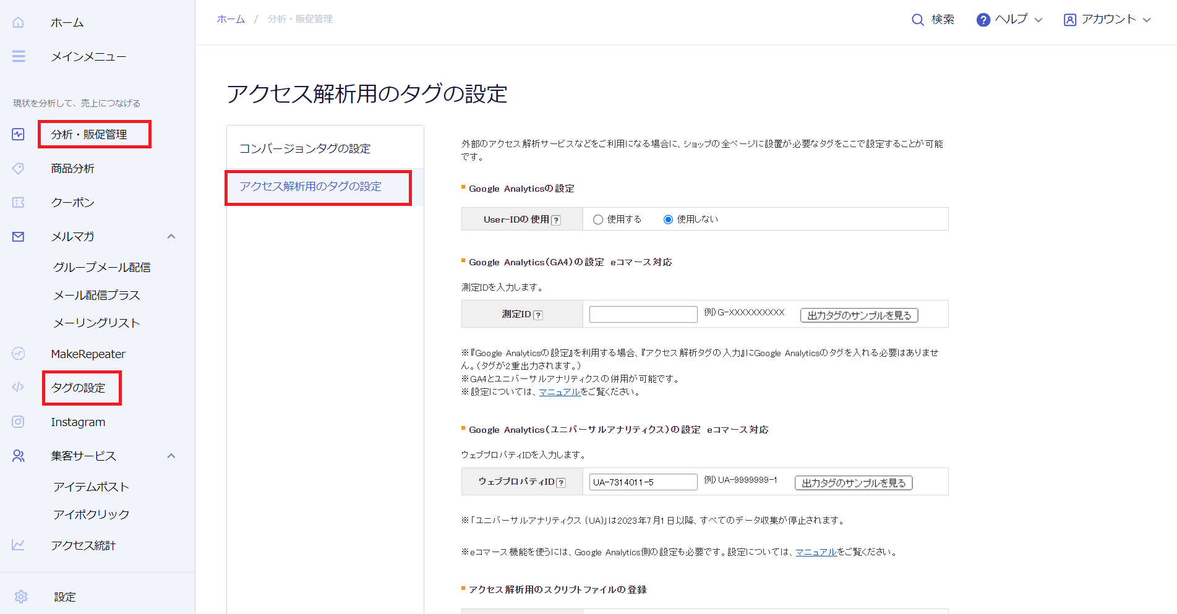Click the envelope icon beside メルマガ

point(19,236)
